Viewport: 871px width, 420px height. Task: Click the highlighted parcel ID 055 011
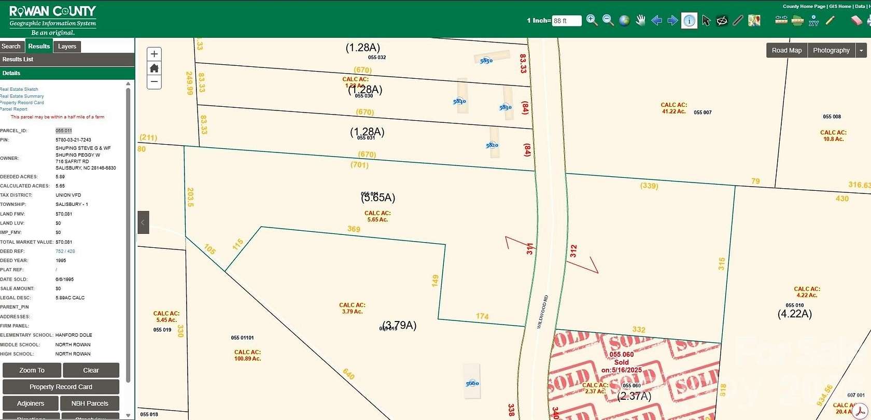click(64, 131)
